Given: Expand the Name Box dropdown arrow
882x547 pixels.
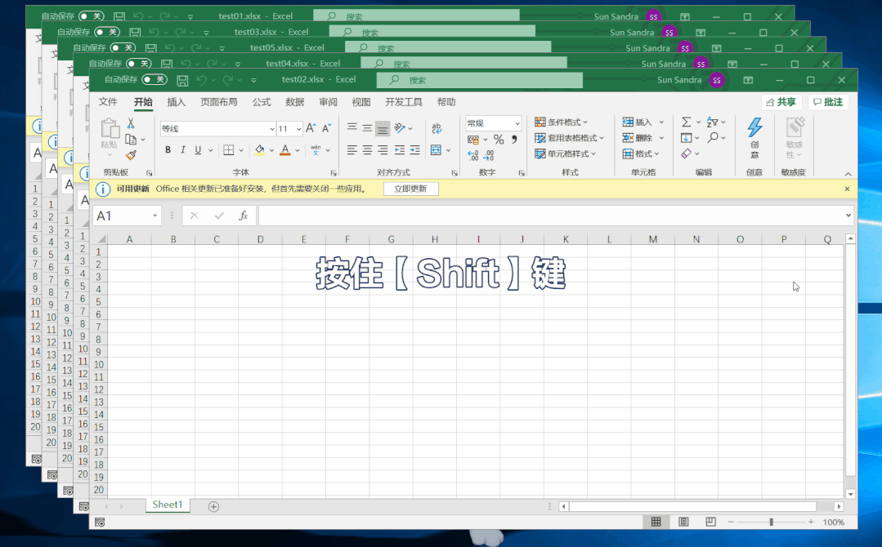Looking at the screenshot, I should 155,216.
